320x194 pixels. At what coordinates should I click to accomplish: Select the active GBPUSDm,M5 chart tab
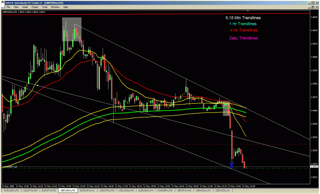pyautogui.click(x=68, y=190)
